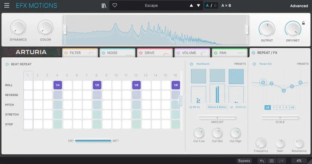
Task: Click the Dry/Wet knob
Action: [293, 29]
